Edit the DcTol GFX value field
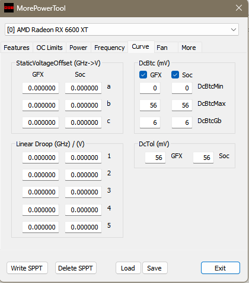Screen dimensions: 249x283 coord(155,158)
